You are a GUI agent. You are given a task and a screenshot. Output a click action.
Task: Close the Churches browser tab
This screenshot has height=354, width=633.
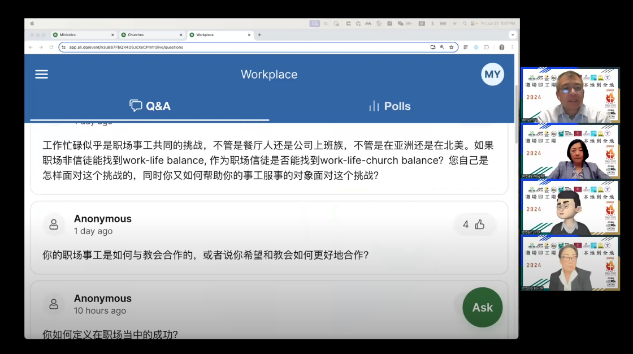pyautogui.click(x=181, y=34)
